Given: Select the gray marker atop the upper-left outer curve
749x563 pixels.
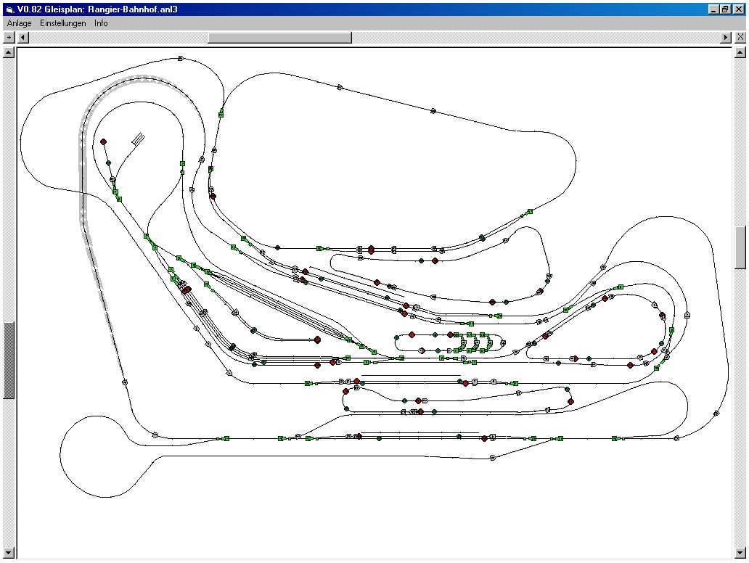Looking at the screenshot, I should [x=180, y=58].
